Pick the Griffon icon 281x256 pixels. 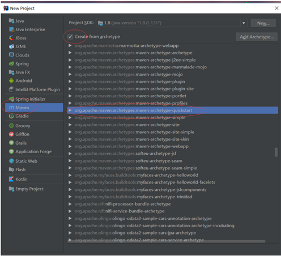click(x=11, y=134)
